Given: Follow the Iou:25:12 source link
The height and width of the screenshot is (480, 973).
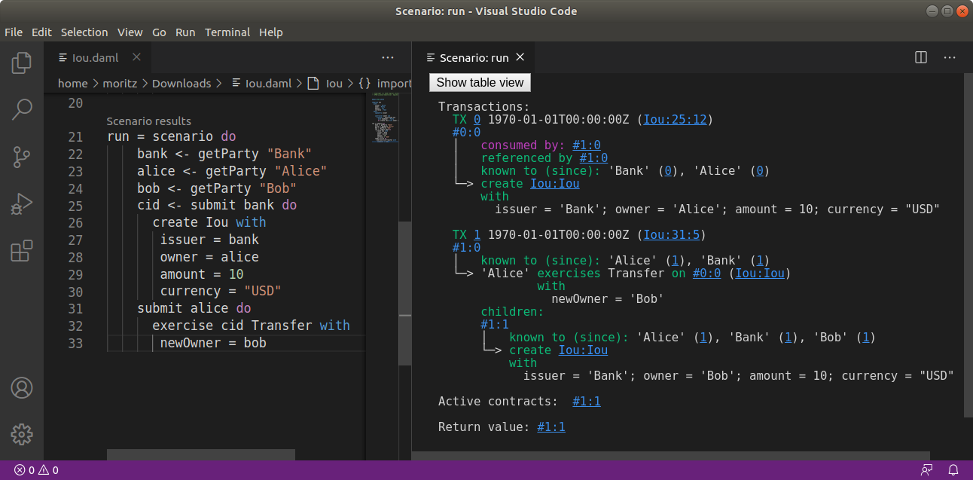Looking at the screenshot, I should click(x=675, y=119).
